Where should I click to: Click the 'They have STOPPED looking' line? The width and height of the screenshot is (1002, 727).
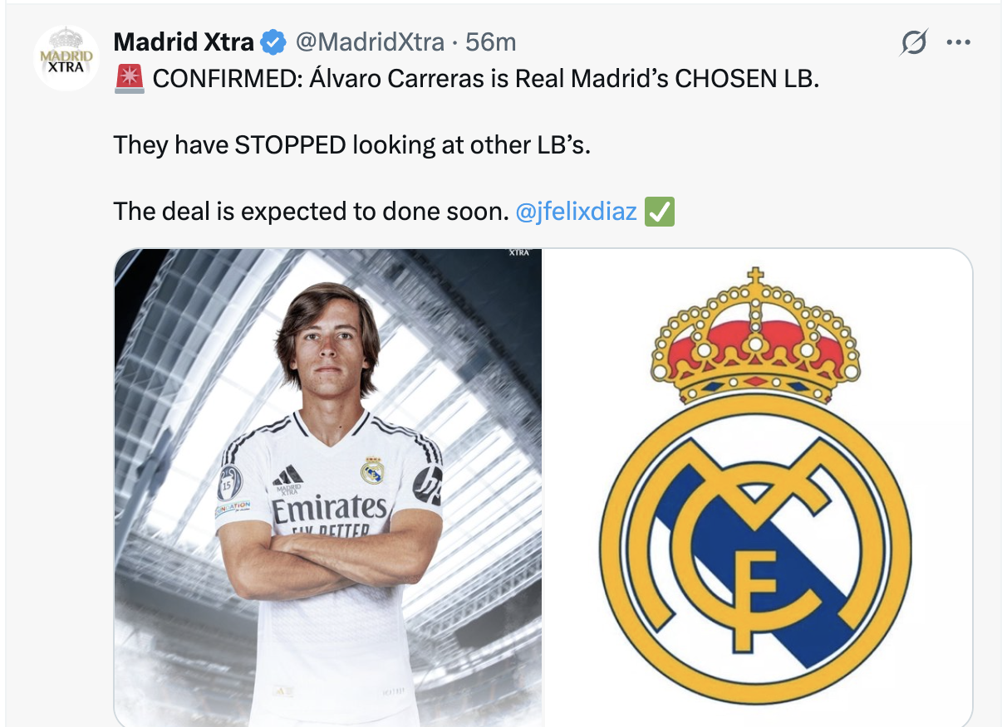(x=352, y=145)
